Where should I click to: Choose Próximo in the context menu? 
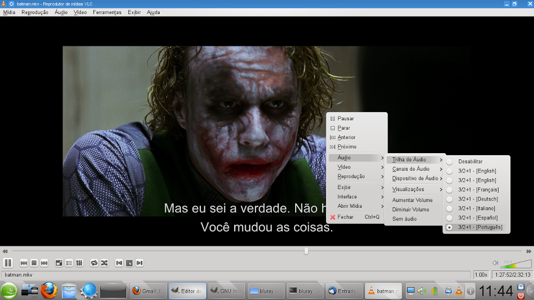[x=357, y=147]
